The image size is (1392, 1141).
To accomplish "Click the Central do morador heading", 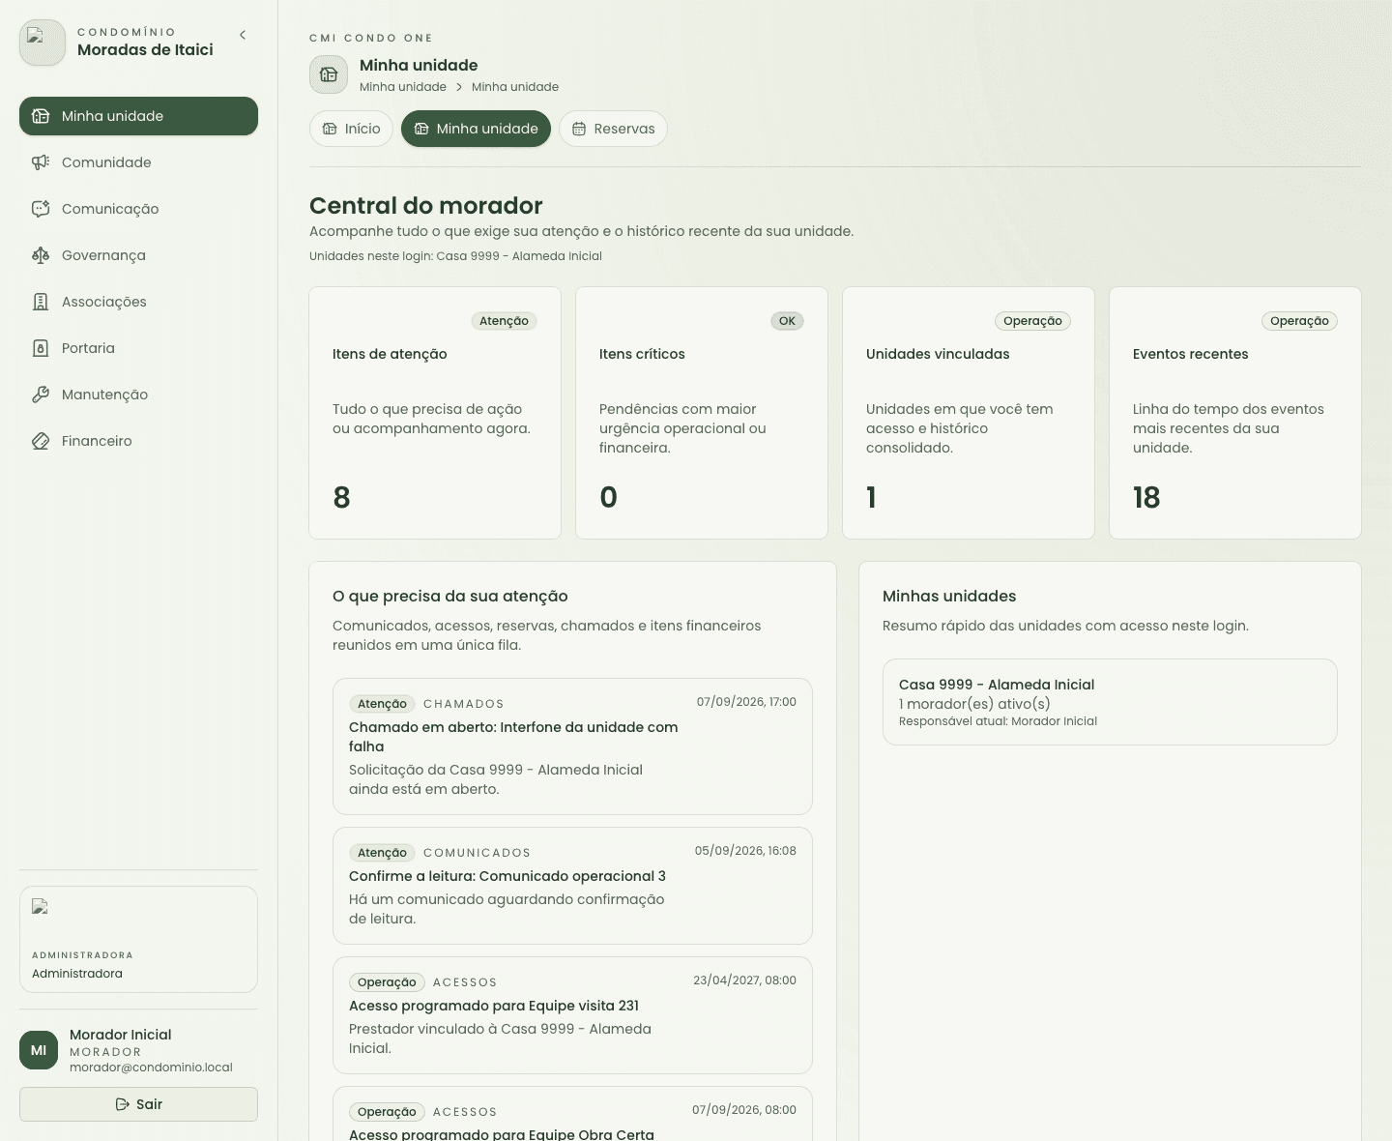I will coord(426,206).
